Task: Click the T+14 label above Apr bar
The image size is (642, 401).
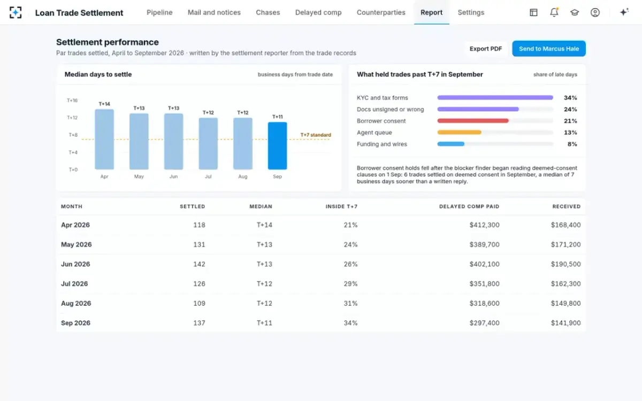Action: (104, 104)
